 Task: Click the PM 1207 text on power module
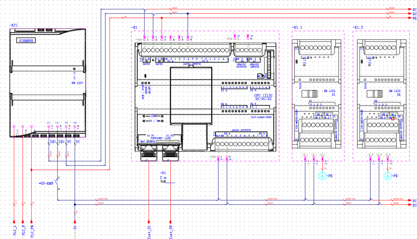77,83
